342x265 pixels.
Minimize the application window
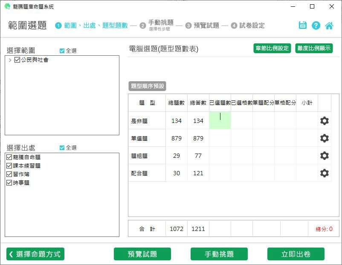(x=293, y=6)
